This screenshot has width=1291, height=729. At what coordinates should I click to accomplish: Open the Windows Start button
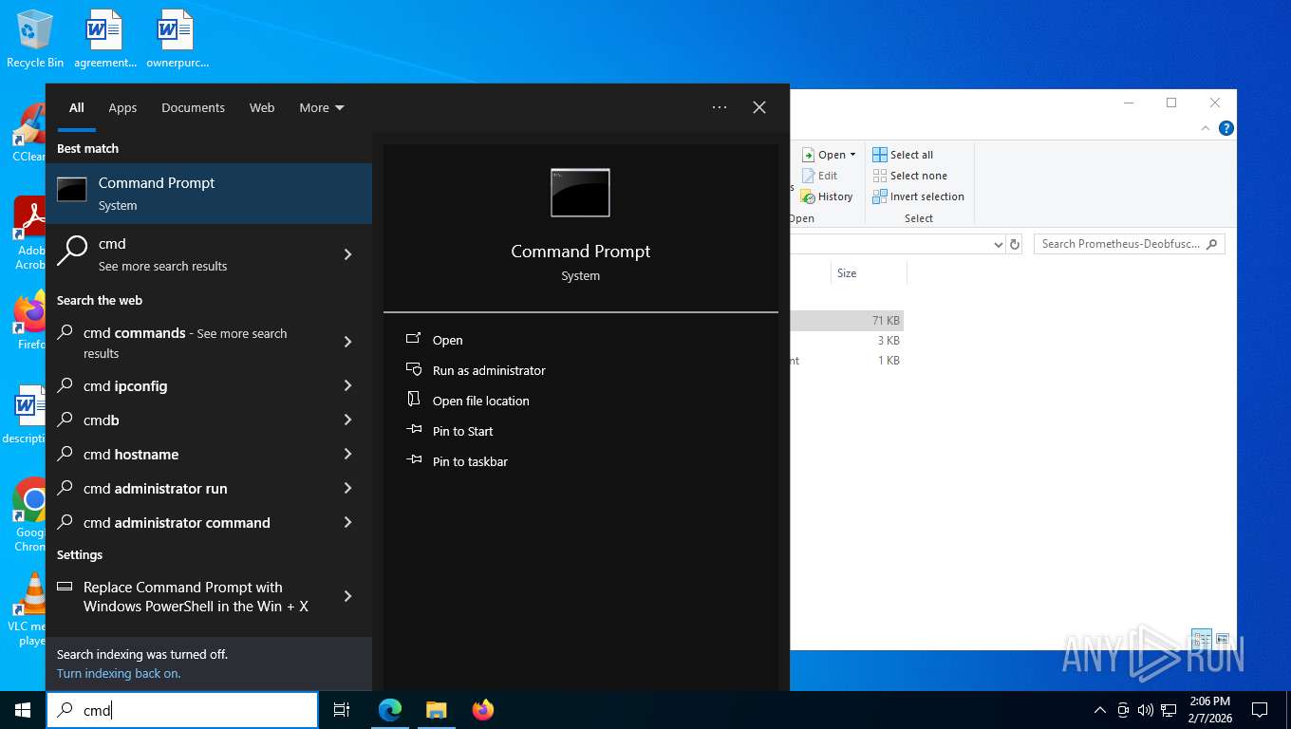coord(23,710)
